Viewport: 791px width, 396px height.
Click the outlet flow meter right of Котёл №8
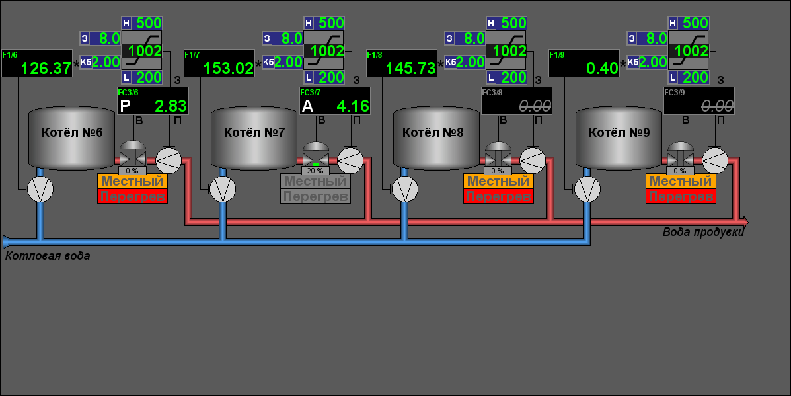[x=533, y=159]
